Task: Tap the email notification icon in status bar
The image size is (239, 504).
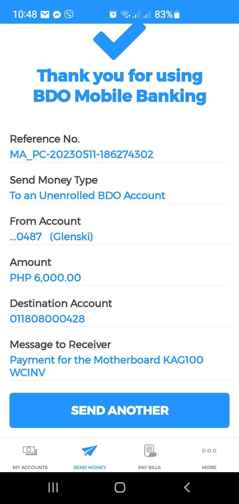Action: 45,14
